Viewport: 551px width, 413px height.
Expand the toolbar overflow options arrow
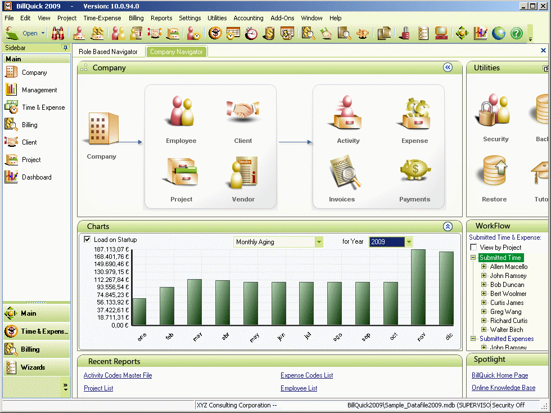click(530, 39)
